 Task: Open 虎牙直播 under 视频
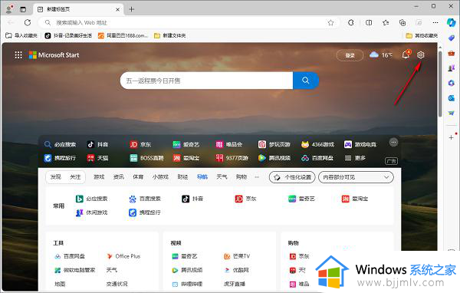click(x=235, y=284)
